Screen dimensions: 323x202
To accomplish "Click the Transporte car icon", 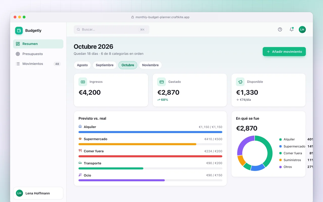I will point(80,163).
